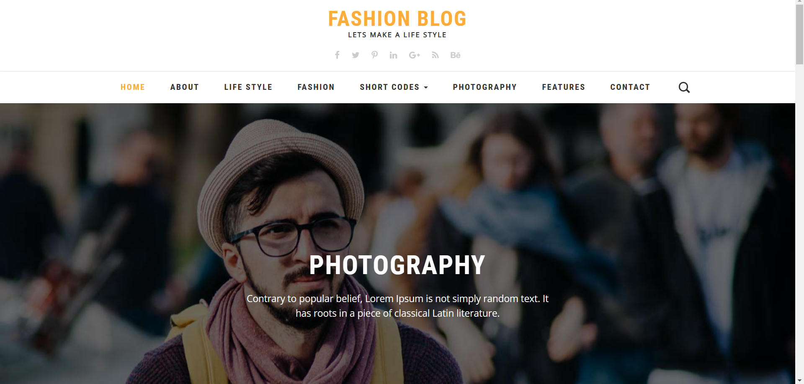Open the Facebook social icon
Image resolution: width=804 pixels, height=384 pixels.
pos(337,55)
